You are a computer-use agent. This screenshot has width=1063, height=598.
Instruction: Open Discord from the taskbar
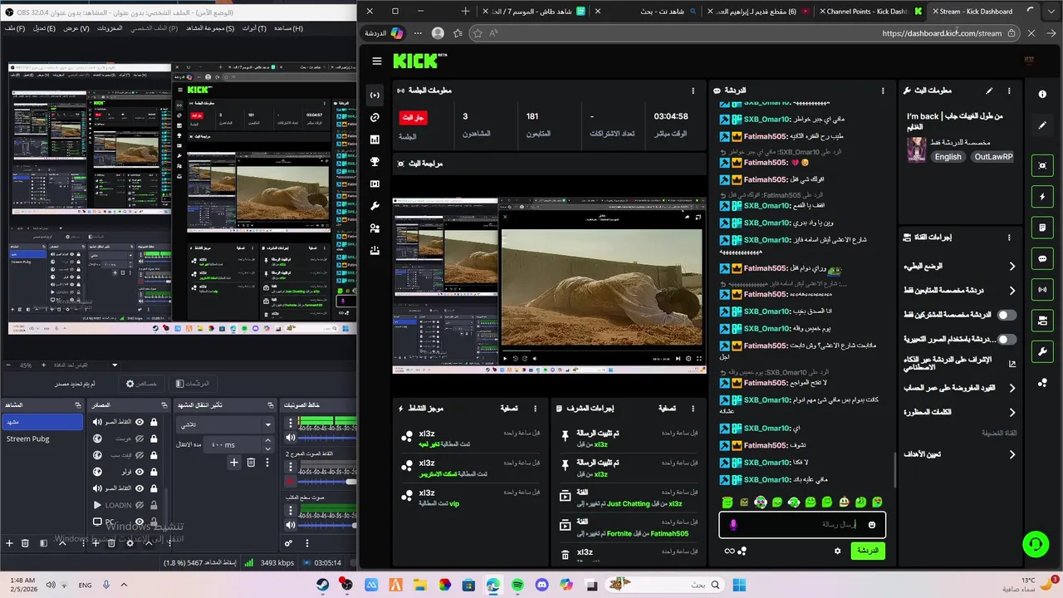coord(542,585)
